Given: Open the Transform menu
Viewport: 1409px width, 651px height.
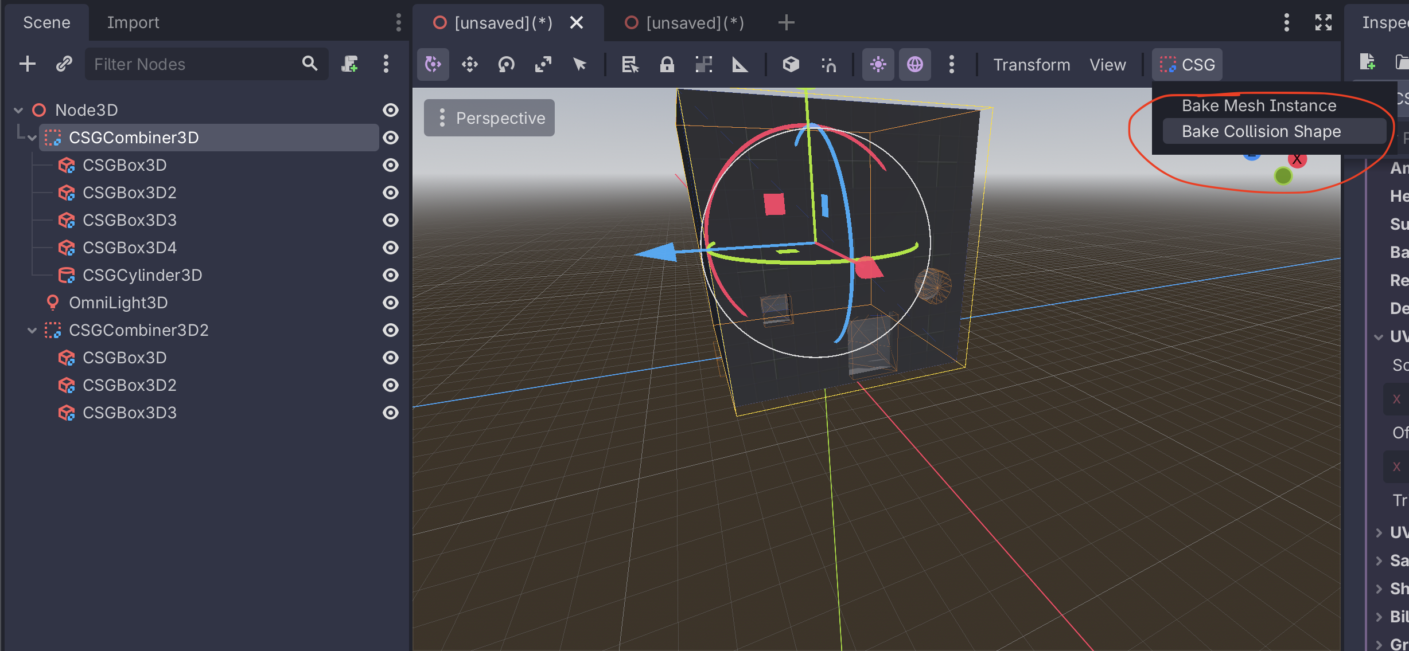Looking at the screenshot, I should (x=1032, y=65).
